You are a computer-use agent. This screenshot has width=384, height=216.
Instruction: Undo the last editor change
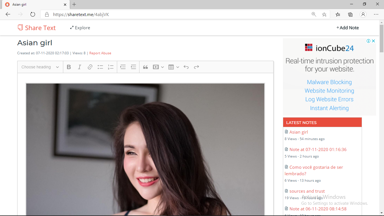tap(186, 67)
